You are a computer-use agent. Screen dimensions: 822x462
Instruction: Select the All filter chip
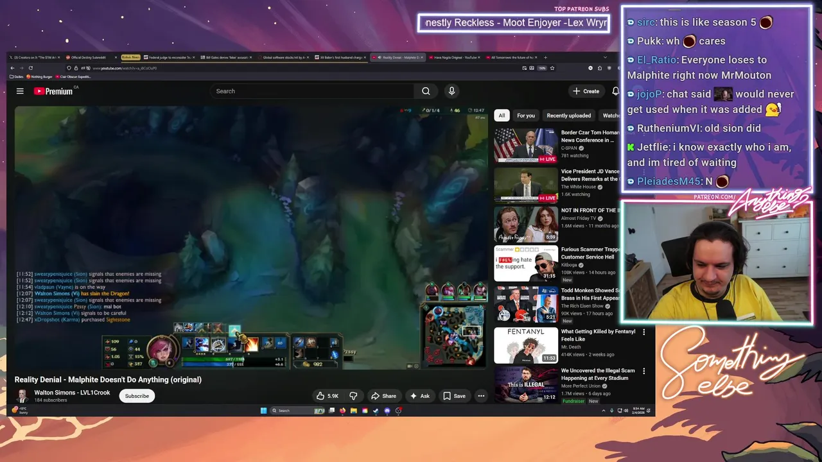click(x=502, y=116)
